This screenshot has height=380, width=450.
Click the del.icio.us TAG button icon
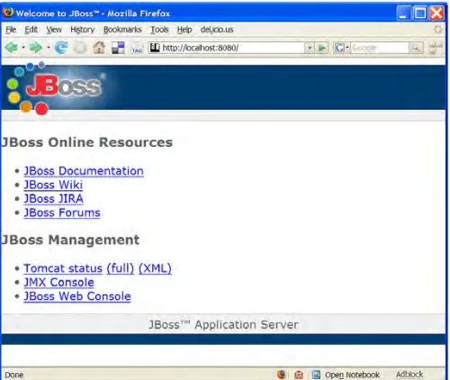tap(137, 48)
